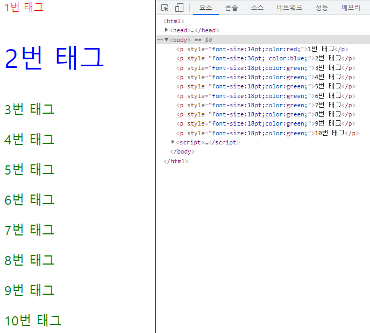Screen dimensions: 370x333
Task: Collapse the body element node
Action: click(166, 39)
